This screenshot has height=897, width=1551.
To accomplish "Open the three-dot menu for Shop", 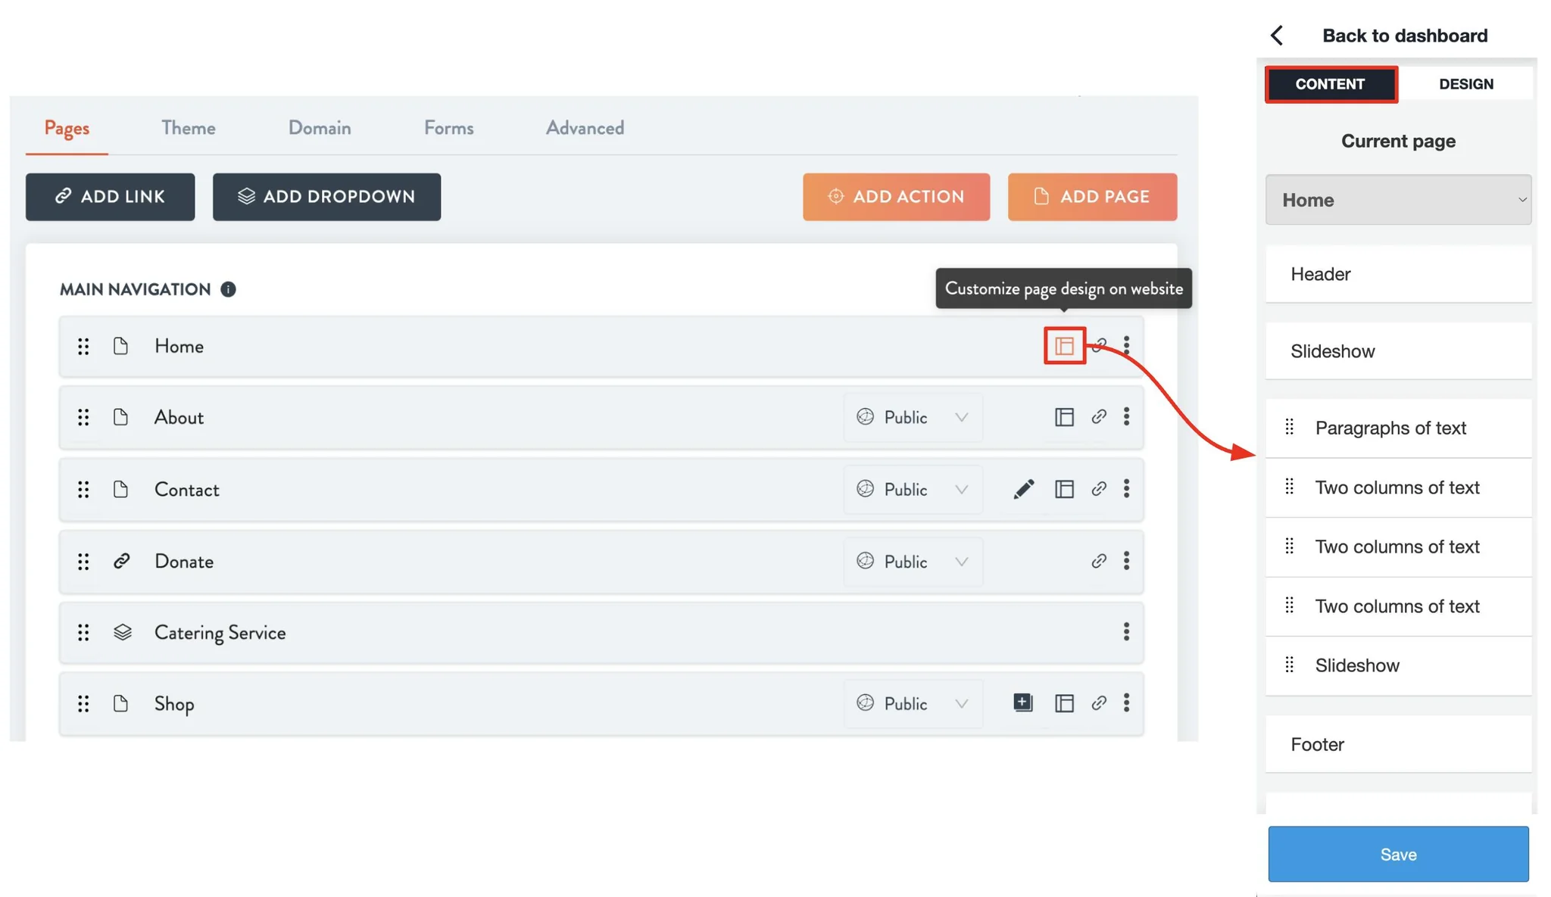I will pyautogui.click(x=1127, y=703).
